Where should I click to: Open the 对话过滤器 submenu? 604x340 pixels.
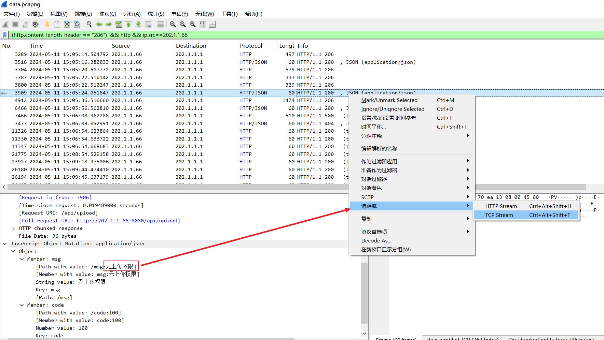click(x=412, y=179)
